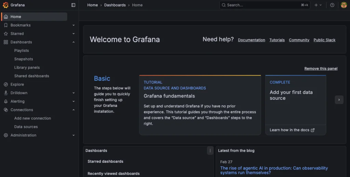Open Data sources menu item
The height and width of the screenshot is (177, 350).
point(26,127)
